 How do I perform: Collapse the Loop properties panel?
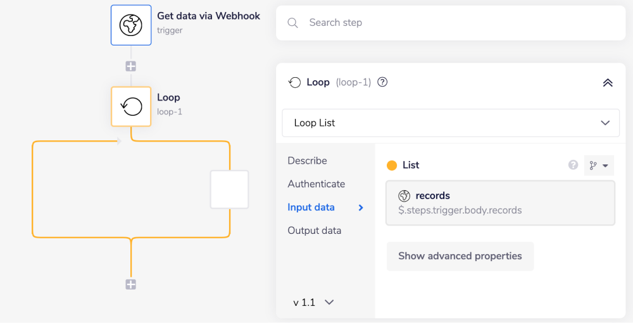[x=607, y=83]
